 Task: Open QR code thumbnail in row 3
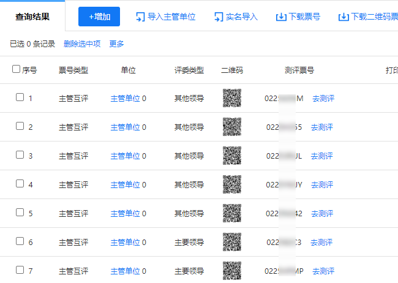pos(232,156)
